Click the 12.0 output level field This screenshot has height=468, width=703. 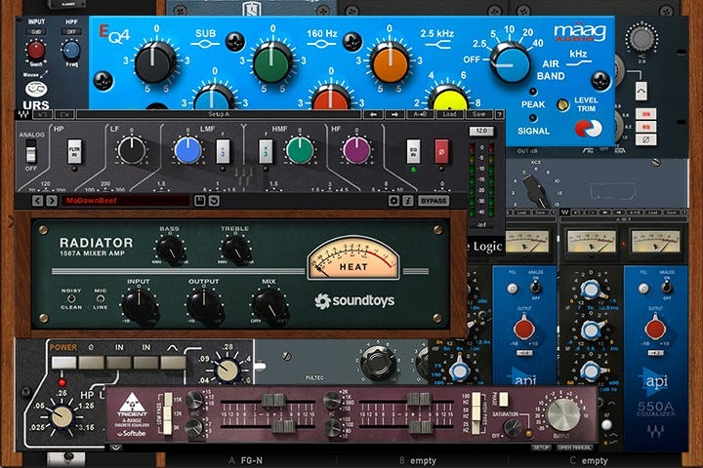(x=481, y=132)
